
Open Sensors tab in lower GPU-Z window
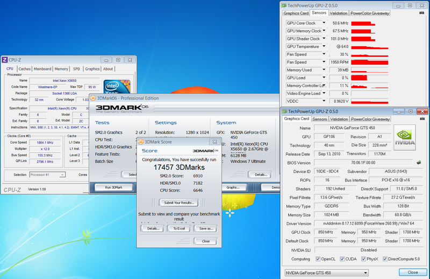(x=319, y=119)
